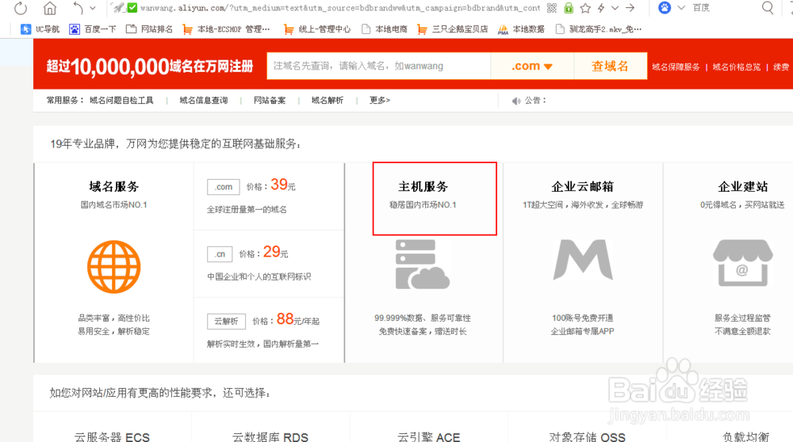Open the 本地数据 bookmark
Image resolution: width=793 pixels, height=442 pixels.
(522, 29)
